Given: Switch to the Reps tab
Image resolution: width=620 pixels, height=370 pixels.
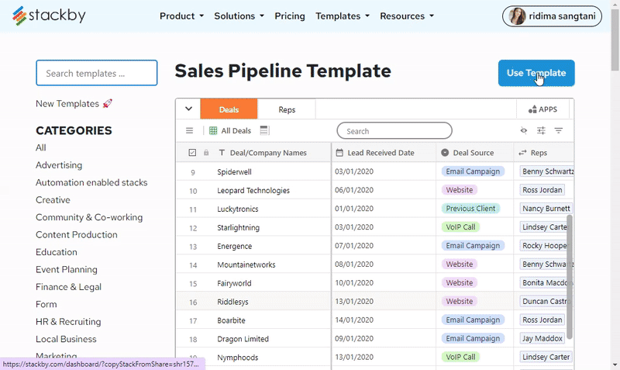Looking at the screenshot, I should pos(287,109).
